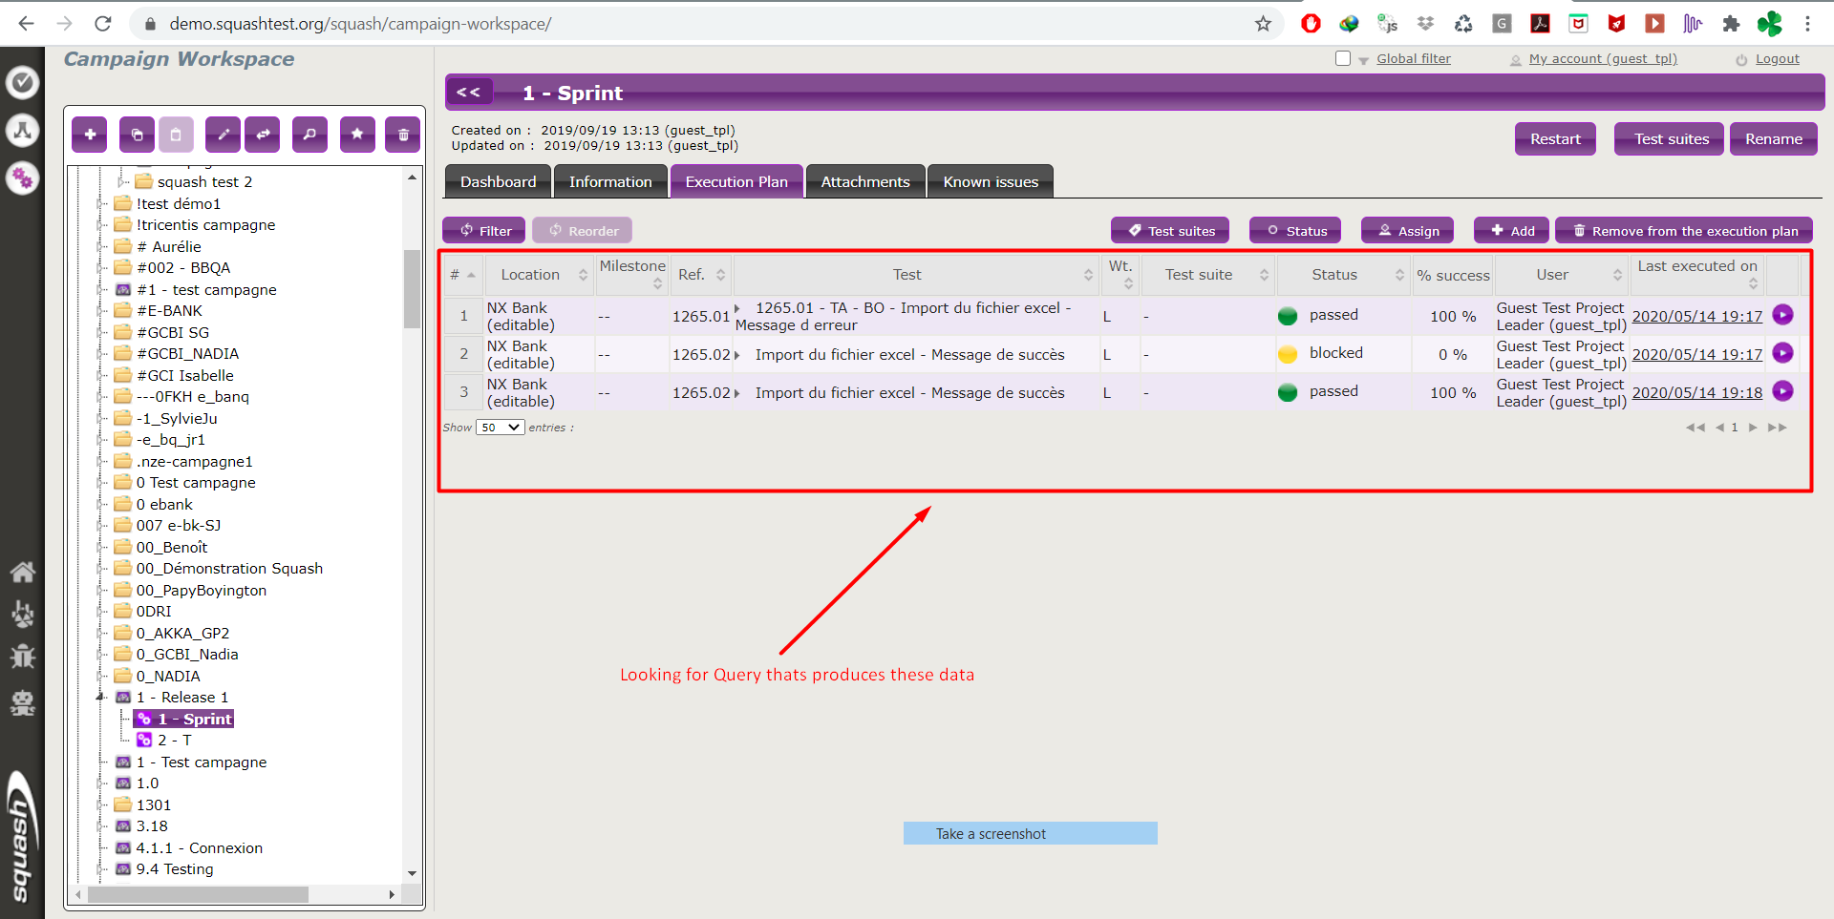
Task: Click the plus create button in tree toolbar
Action: [x=90, y=136]
